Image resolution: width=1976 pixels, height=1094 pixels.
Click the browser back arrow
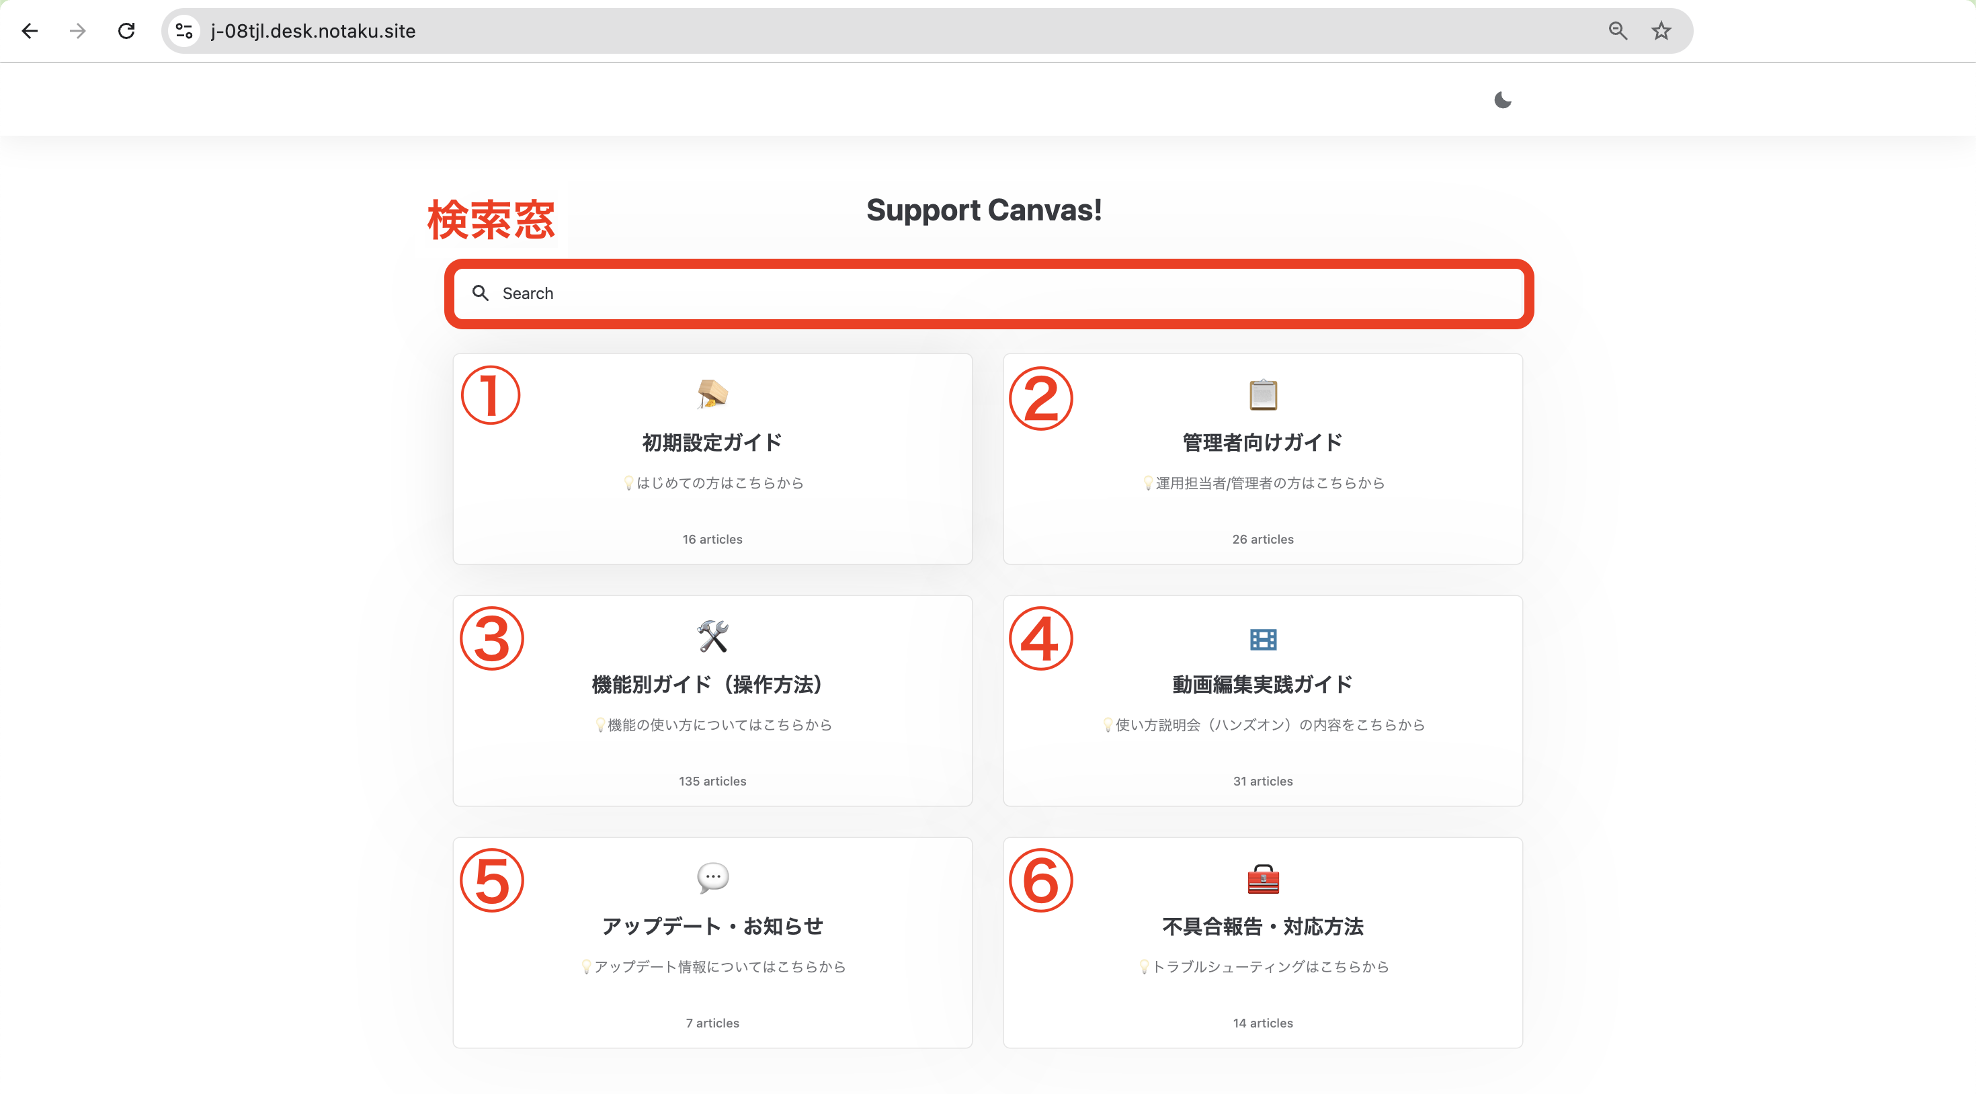(x=30, y=31)
